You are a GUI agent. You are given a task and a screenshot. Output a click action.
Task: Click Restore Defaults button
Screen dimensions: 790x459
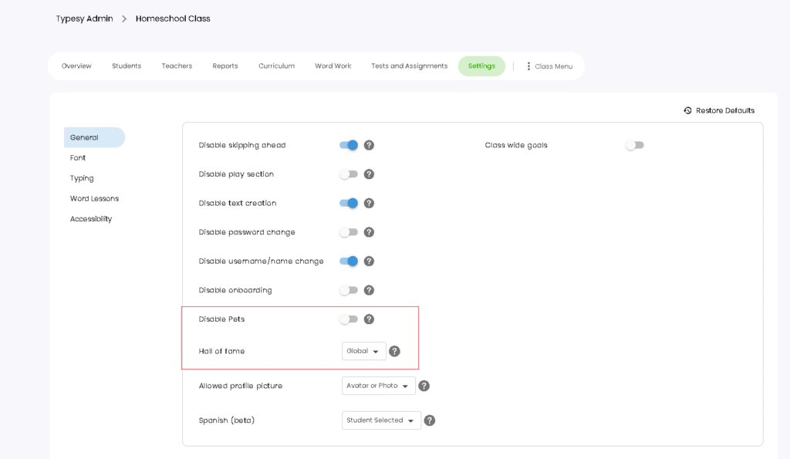point(720,110)
